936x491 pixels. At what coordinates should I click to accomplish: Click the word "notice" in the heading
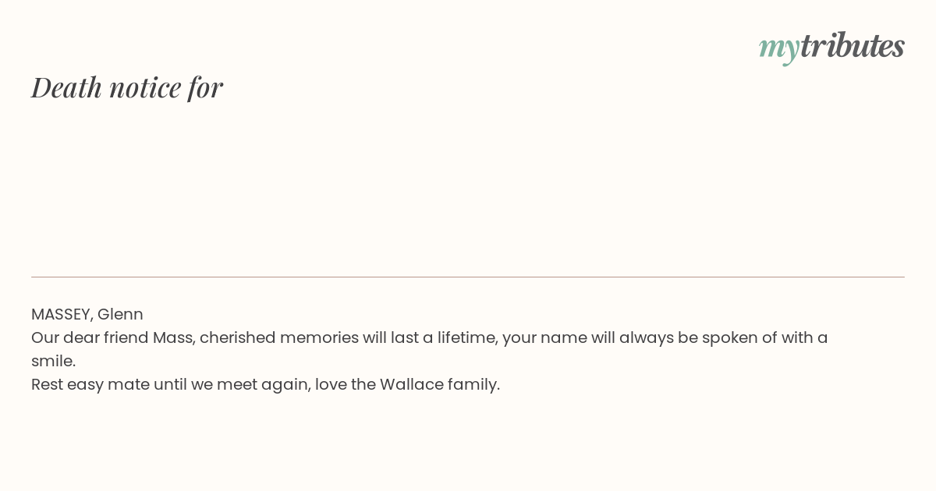(x=145, y=87)
